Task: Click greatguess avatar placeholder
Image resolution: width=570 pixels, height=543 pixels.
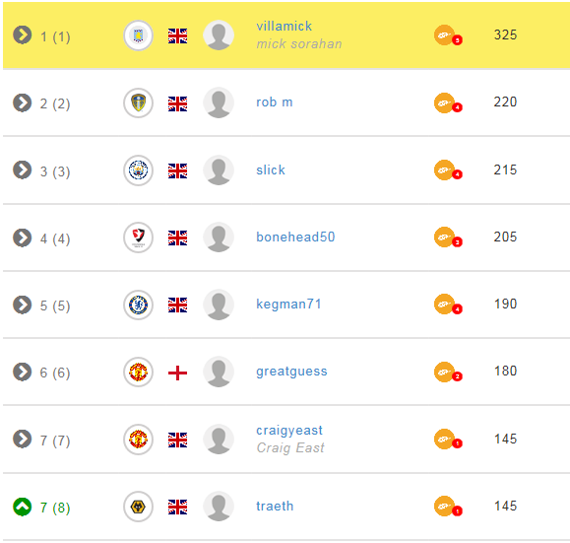Action: click(x=219, y=372)
